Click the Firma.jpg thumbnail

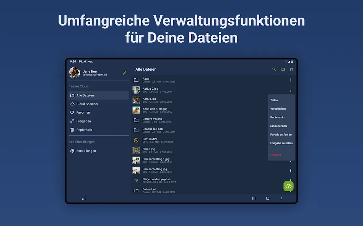point(136,150)
